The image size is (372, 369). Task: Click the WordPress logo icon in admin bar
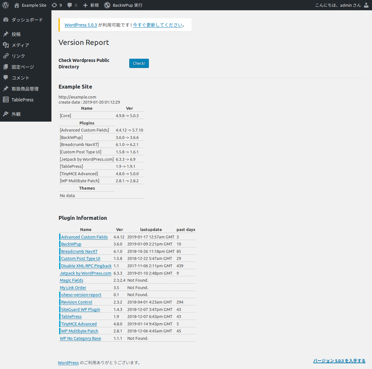click(x=5, y=5)
